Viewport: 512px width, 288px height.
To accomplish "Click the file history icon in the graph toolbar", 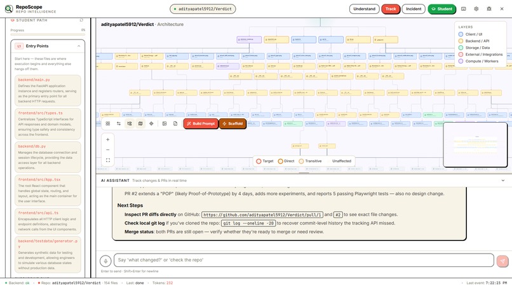I will (x=175, y=123).
